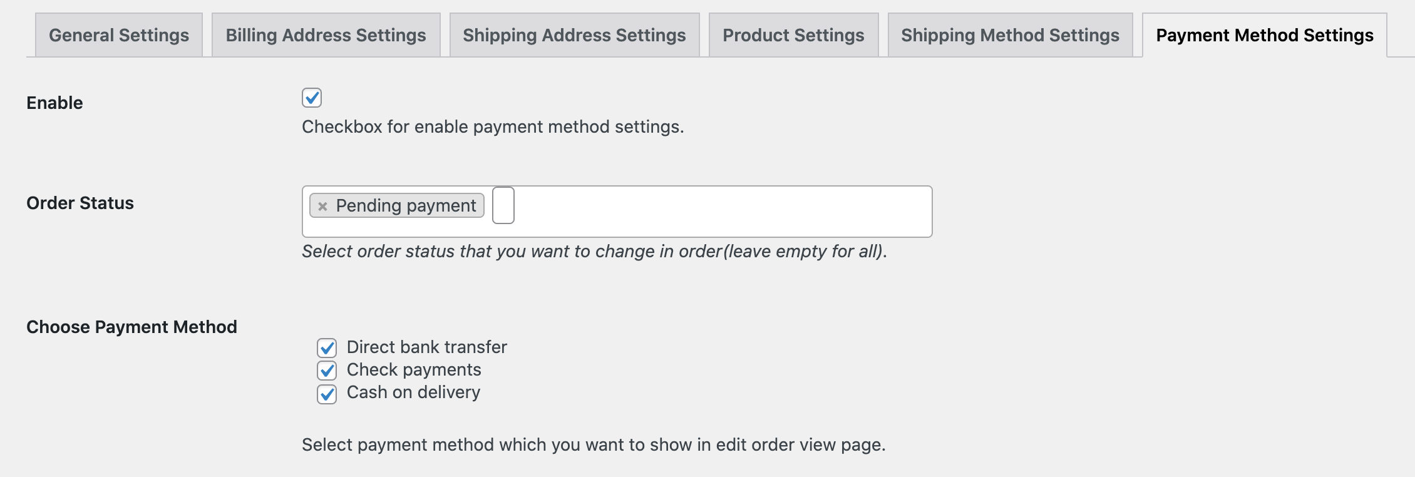
Task: Select the Shipping Method Settings tab
Action: tap(1009, 35)
